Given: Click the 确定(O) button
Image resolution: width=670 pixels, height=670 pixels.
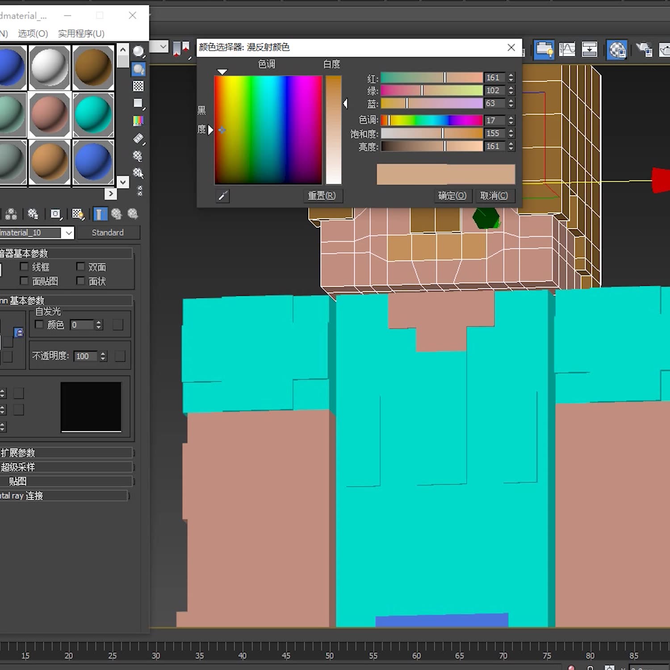Looking at the screenshot, I should pyautogui.click(x=452, y=196).
